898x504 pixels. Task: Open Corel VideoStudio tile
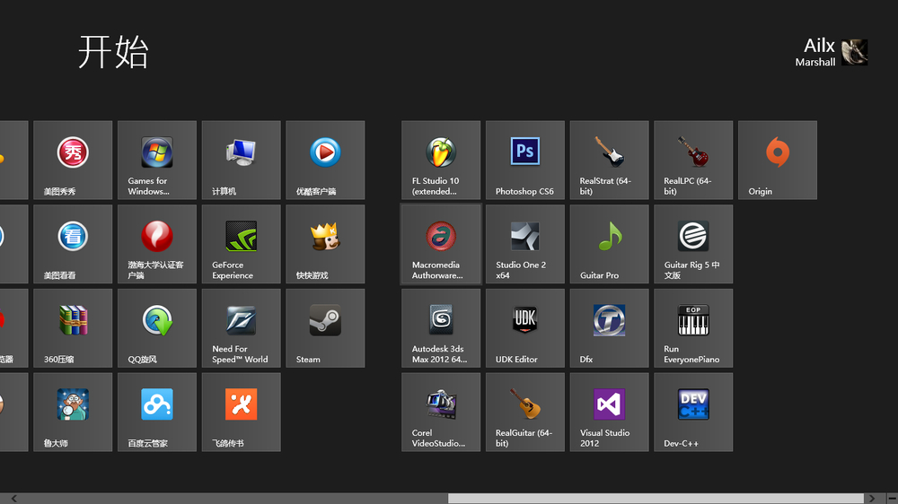click(x=441, y=413)
